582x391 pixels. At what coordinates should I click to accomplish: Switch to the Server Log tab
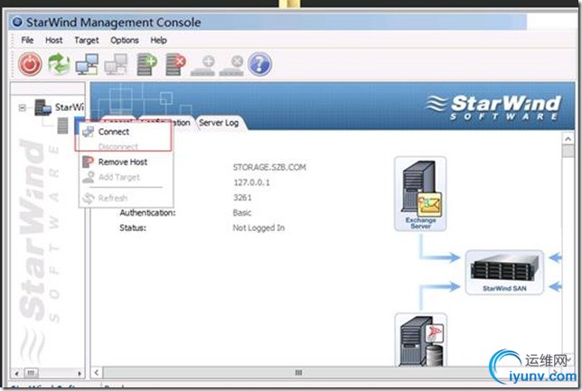[x=219, y=123]
